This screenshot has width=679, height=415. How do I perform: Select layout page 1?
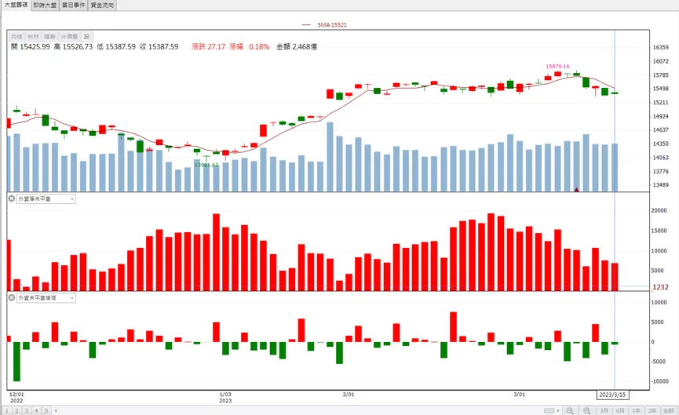click(7, 410)
